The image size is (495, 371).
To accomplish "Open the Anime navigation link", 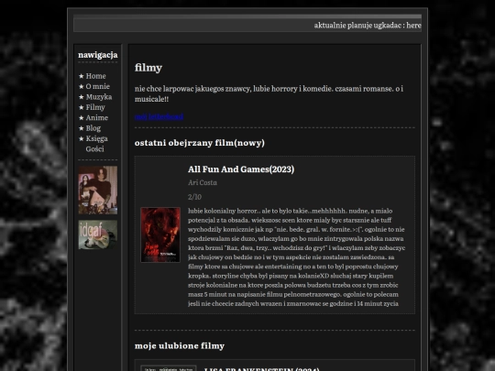I will coord(97,117).
